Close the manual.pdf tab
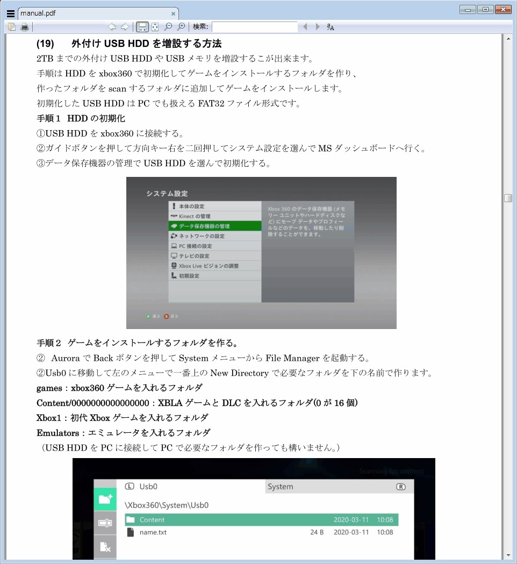 tap(174, 13)
